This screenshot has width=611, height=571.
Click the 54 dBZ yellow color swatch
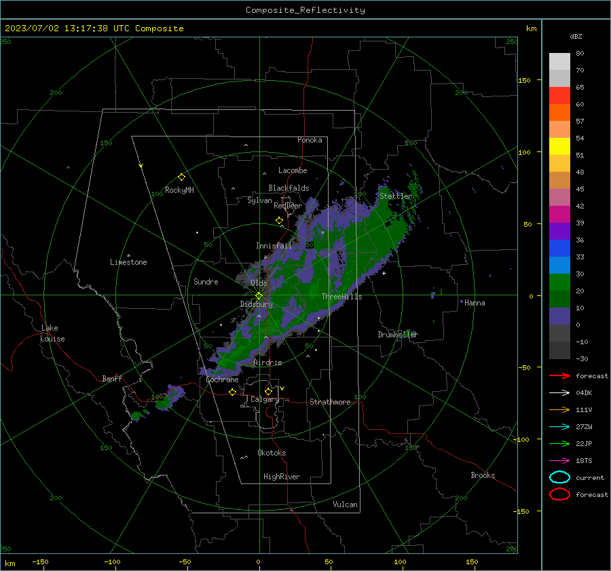click(x=559, y=147)
